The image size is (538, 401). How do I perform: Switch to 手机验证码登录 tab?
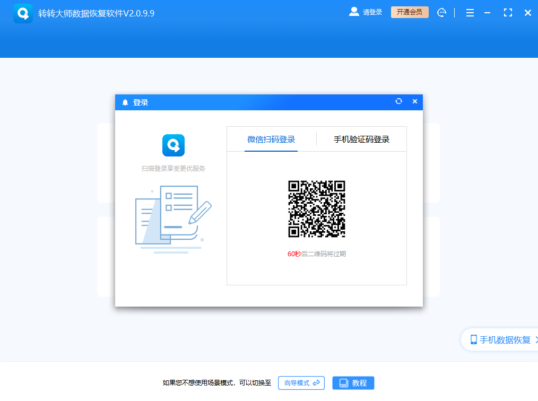click(x=362, y=140)
